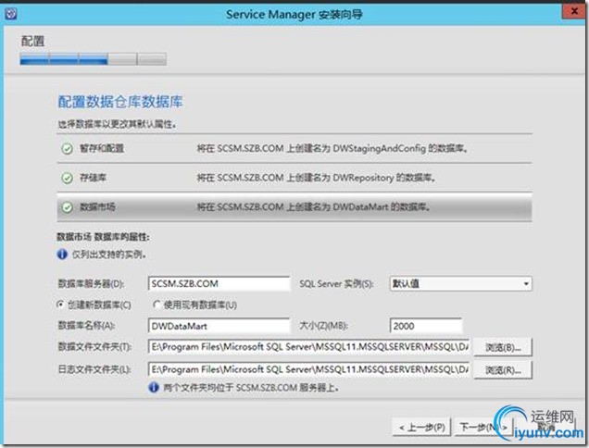The image size is (589, 448).
Task: Click the Service Manager app icon in title bar
Action: coord(11,14)
